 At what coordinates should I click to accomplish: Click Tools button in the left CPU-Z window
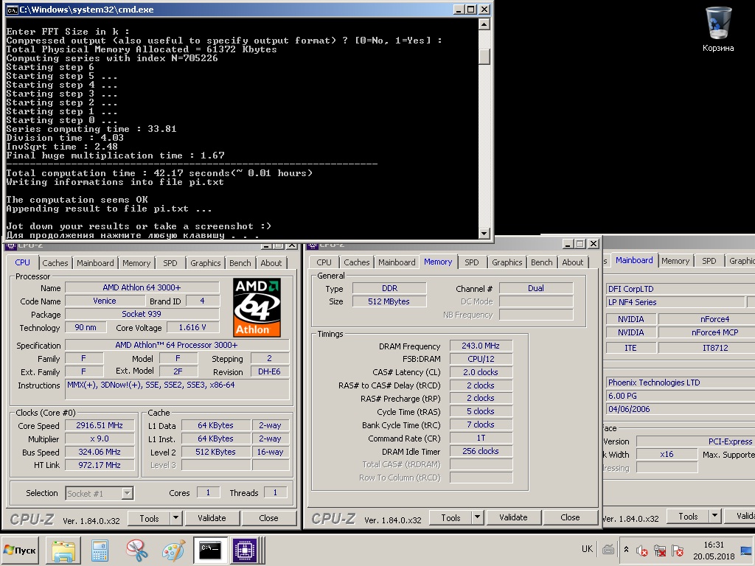pyautogui.click(x=149, y=518)
